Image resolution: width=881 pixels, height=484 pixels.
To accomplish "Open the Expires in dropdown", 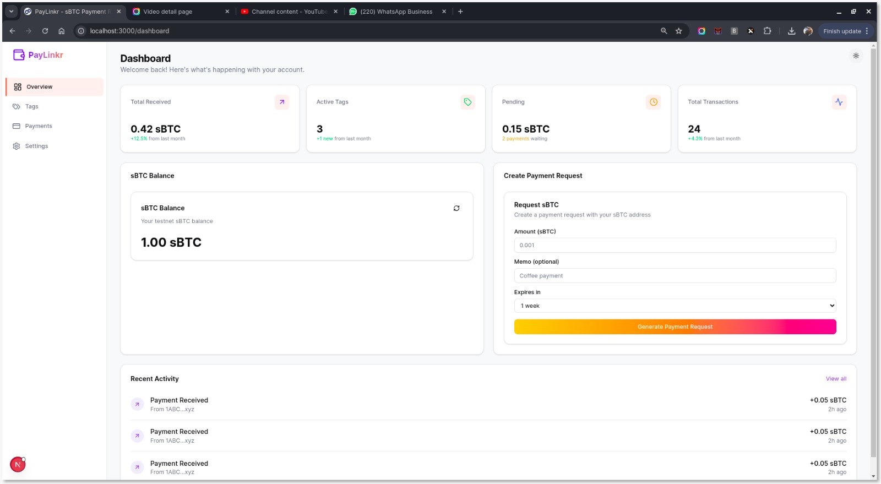I will (x=675, y=306).
